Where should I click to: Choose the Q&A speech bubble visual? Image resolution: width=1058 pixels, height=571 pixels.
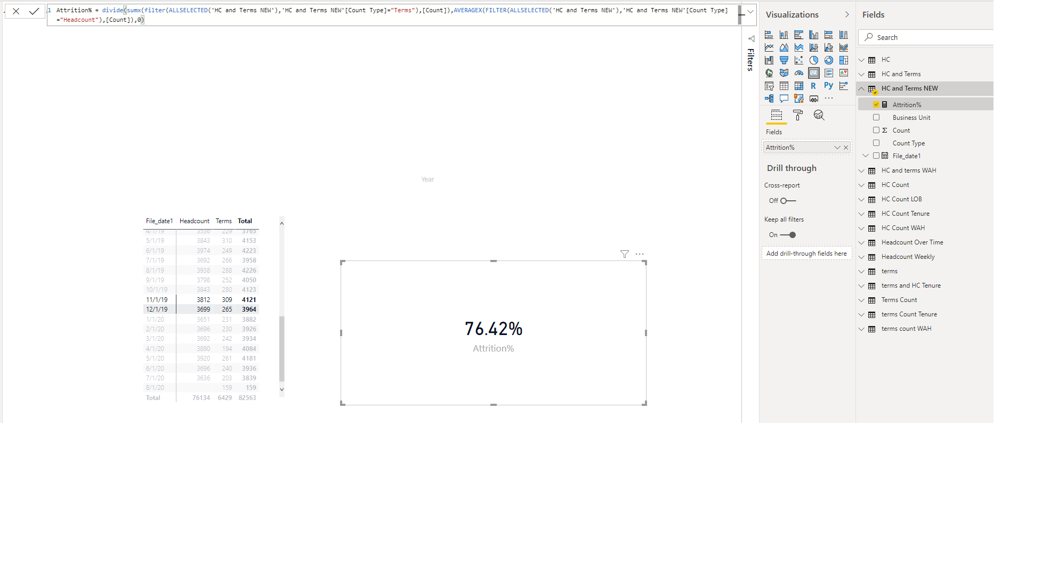(x=784, y=99)
